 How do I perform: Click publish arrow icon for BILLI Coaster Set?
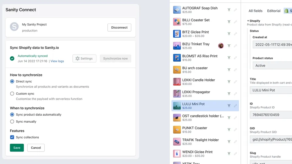pyautogui.click(x=229, y=22)
